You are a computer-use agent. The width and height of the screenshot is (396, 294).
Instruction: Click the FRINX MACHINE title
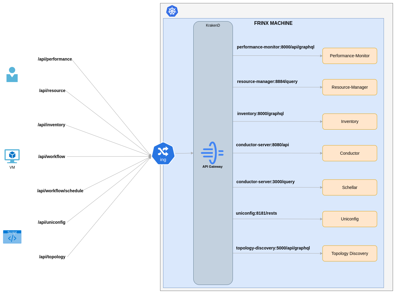point(273,23)
